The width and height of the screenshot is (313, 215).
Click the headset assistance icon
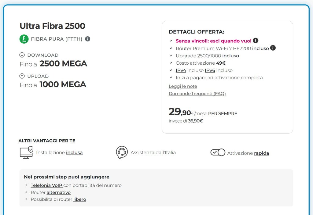click(x=122, y=152)
